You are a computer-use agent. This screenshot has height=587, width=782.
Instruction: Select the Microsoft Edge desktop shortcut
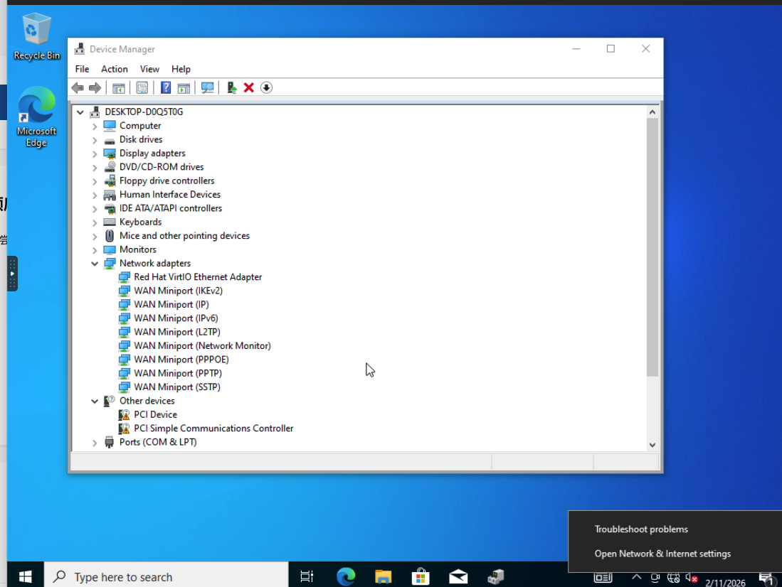[x=36, y=117]
